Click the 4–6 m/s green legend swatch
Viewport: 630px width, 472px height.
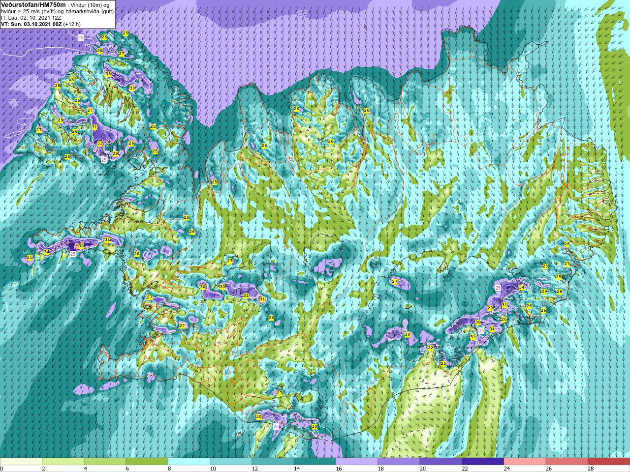(x=105, y=461)
